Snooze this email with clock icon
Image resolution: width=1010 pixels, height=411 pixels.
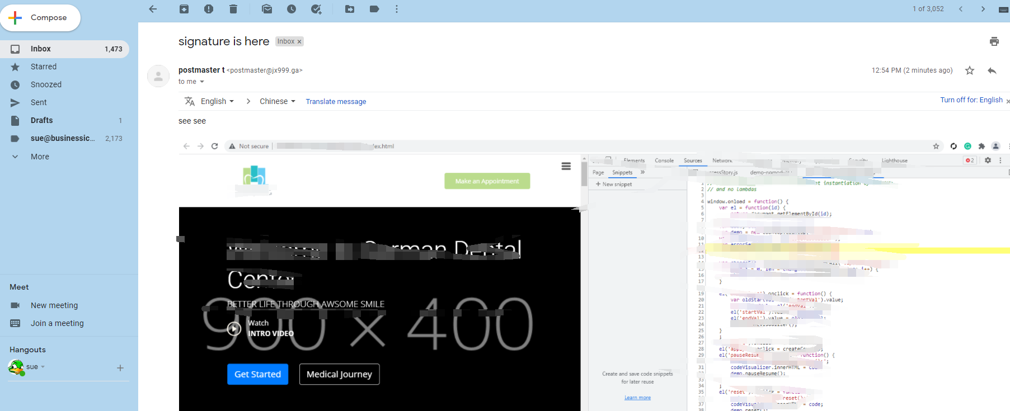coord(292,9)
